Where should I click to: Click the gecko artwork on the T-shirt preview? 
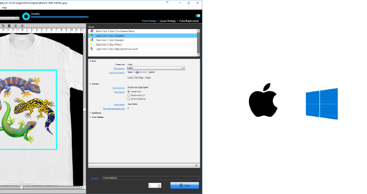[28, 110]
